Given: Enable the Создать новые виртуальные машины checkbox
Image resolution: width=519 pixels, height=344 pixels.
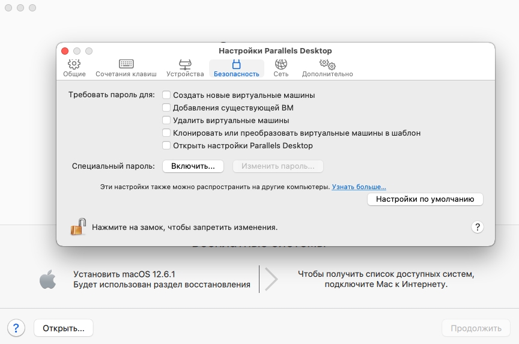Looking at the screenshot, I should pyautogui.click(x=166, y=95).
